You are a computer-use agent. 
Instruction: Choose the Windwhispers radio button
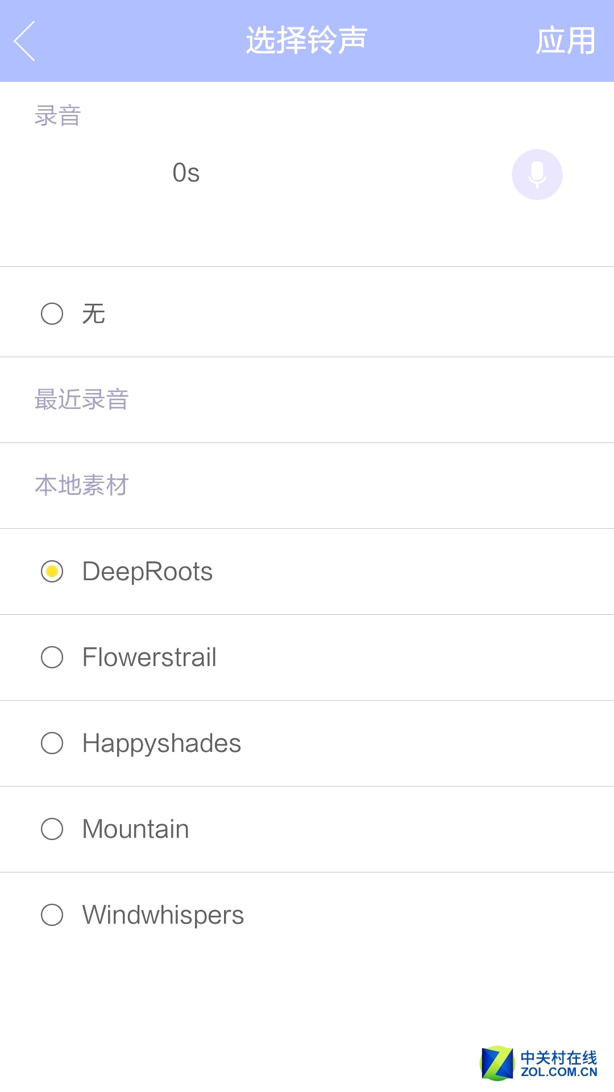52,915
